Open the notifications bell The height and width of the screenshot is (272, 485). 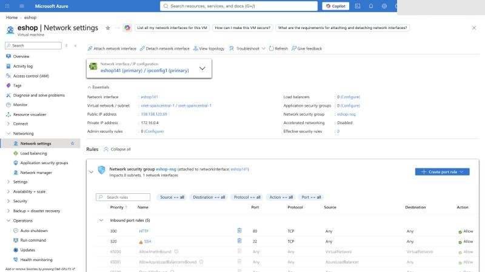pos(371,6)
